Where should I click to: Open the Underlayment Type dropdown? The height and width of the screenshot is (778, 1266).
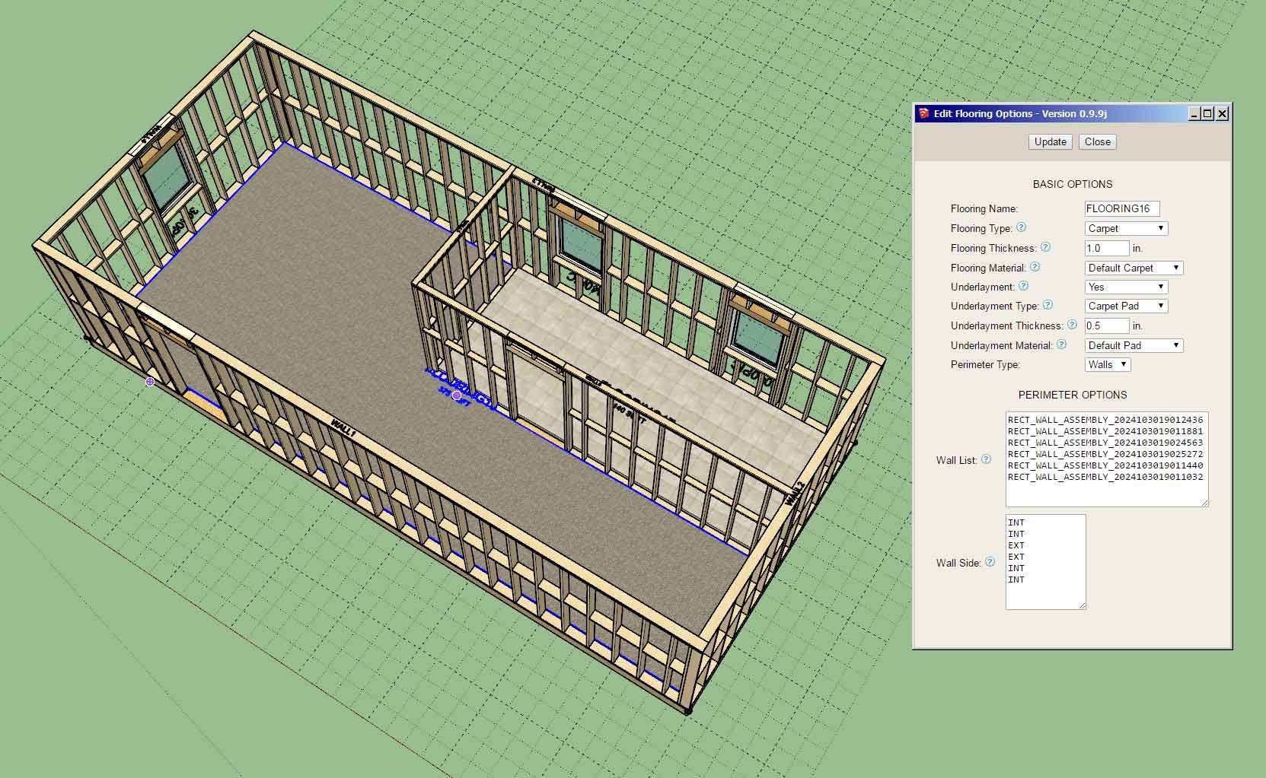[1127, 306]
